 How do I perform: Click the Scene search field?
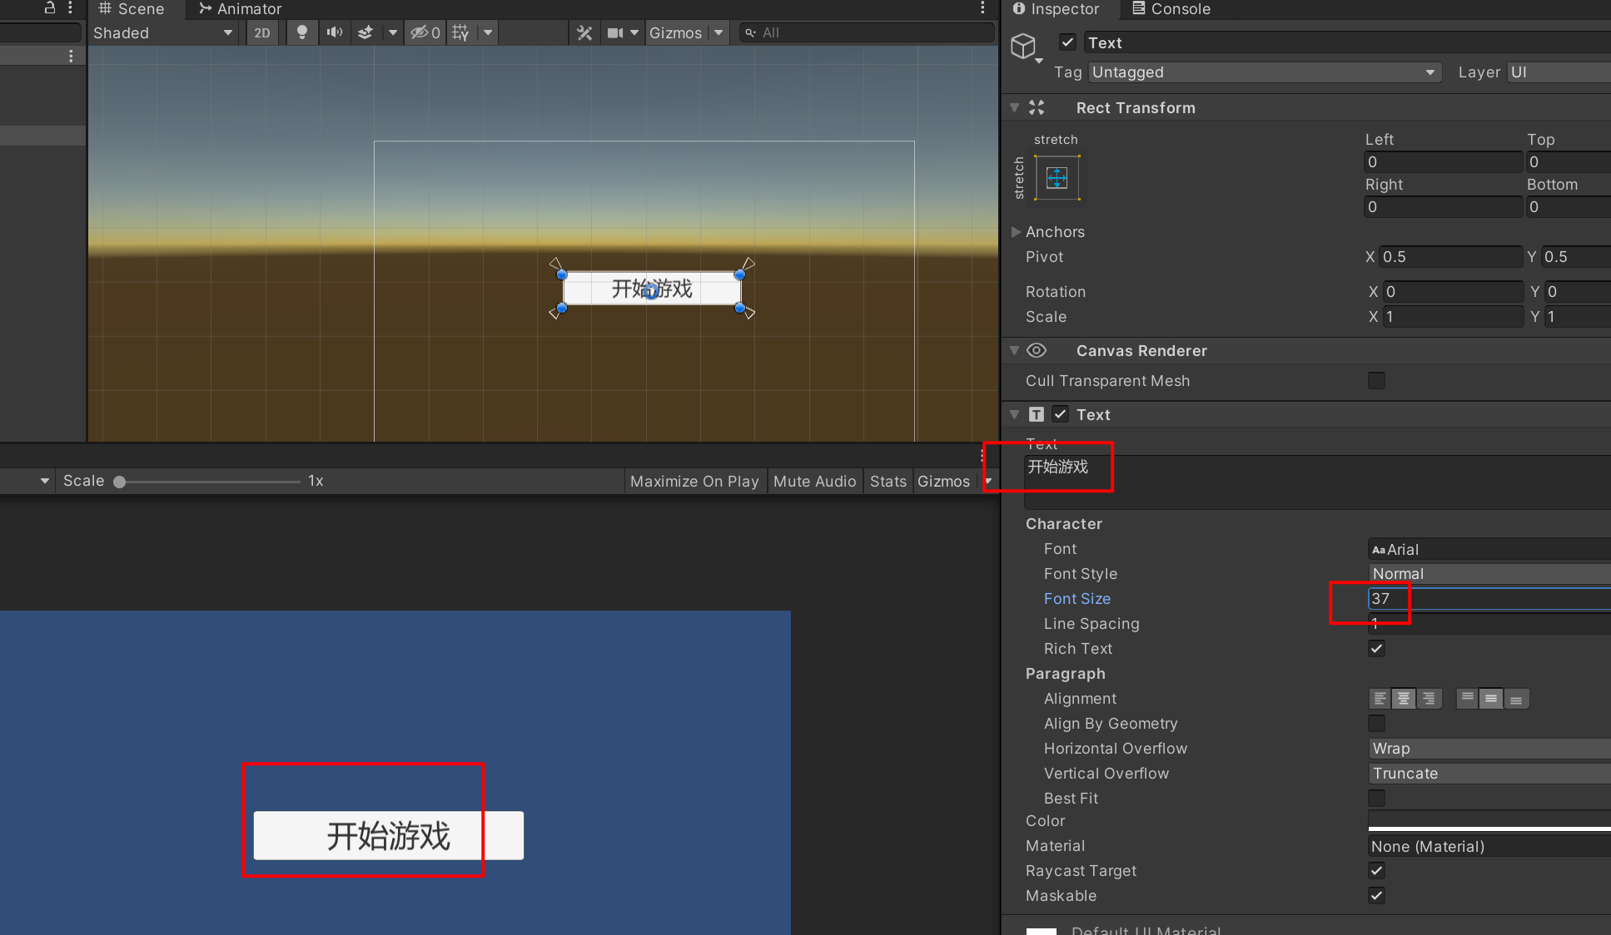(867, 33)
